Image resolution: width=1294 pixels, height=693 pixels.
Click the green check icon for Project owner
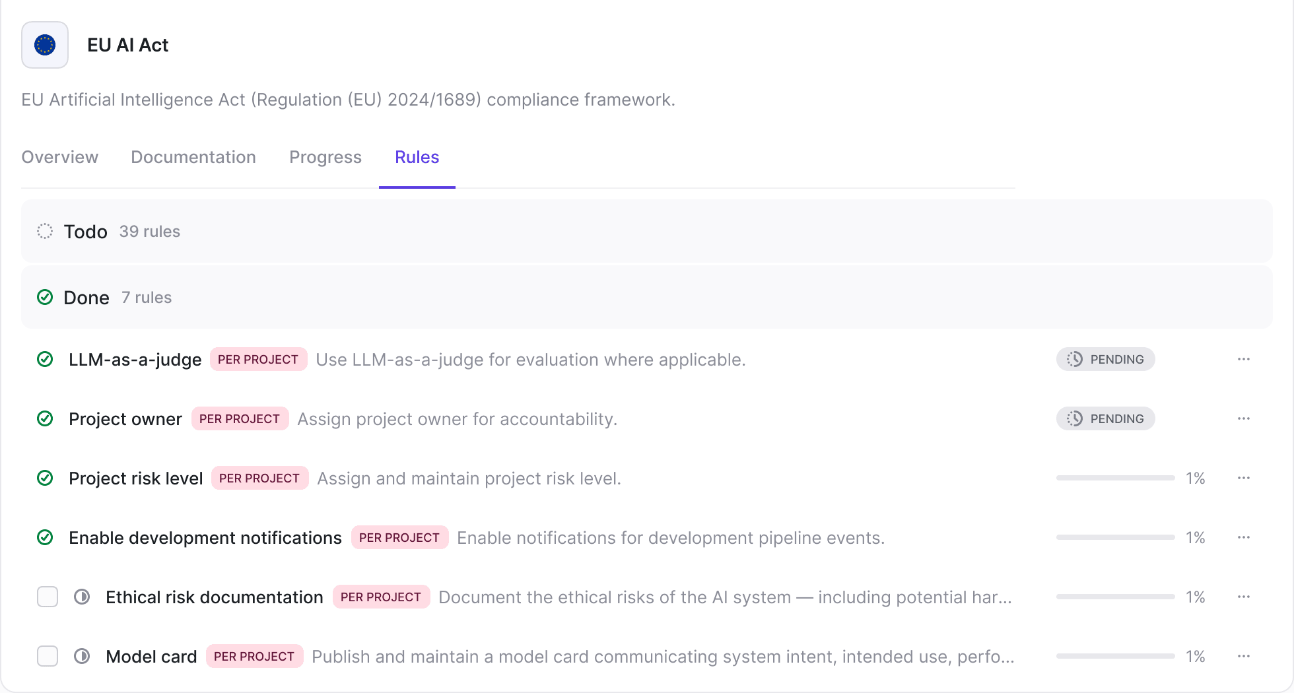coord(45,418)
